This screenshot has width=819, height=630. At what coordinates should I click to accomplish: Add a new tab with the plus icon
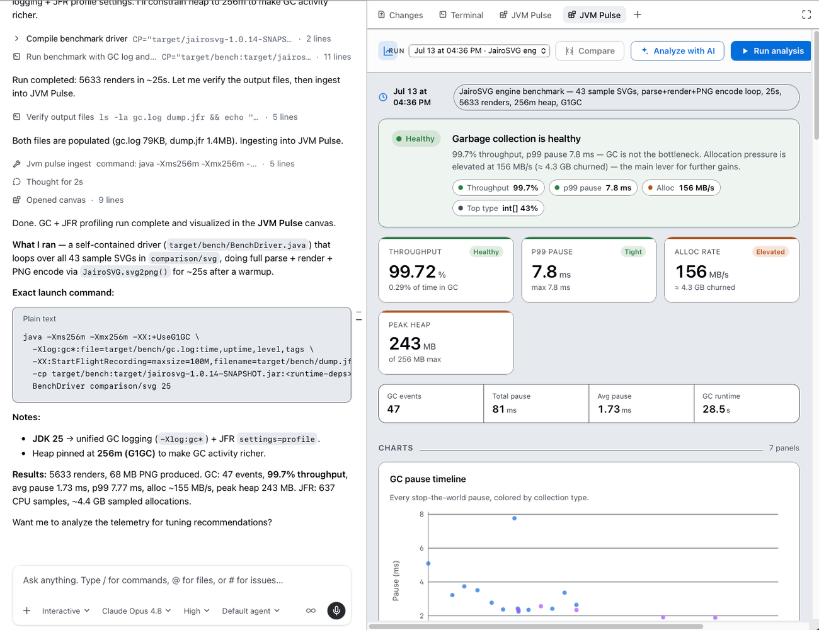638,14
